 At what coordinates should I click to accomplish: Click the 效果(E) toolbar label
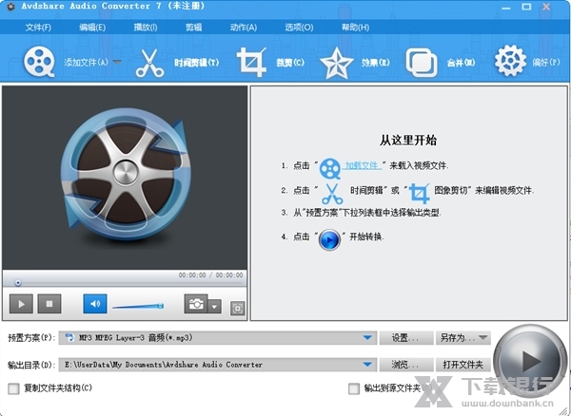[376, 63]
